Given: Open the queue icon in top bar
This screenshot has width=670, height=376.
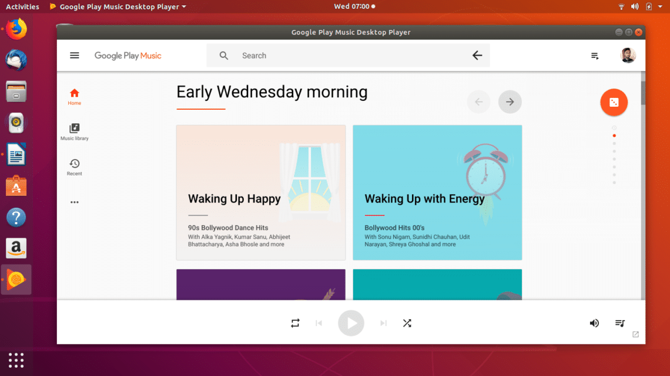Looking at the screenshot, I should pos(595,56).
